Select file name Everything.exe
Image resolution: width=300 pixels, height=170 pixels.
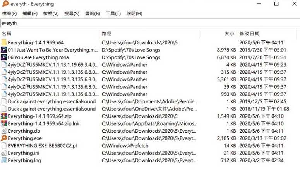[25, 138]
